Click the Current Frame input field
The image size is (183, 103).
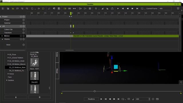(165, 9)
